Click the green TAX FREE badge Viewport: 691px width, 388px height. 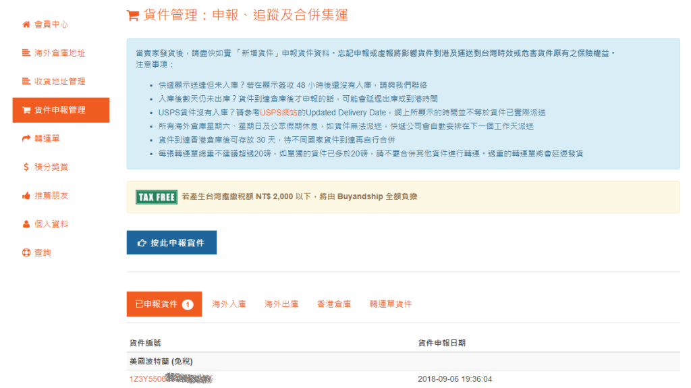157,197
